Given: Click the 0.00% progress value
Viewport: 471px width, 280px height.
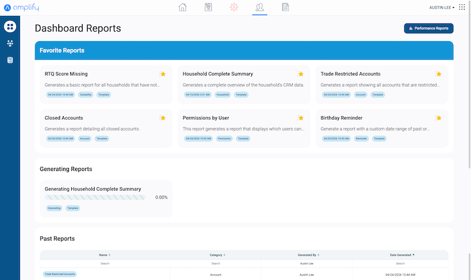Looking at the screenshot, I should 161,197.
